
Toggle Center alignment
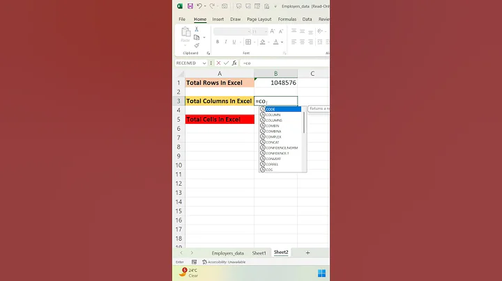point(302,42)
